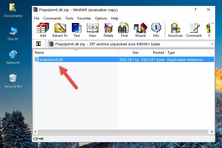Go up one folder level
Viewport: 222px width, 148px height.
click(x=38, y=44)
